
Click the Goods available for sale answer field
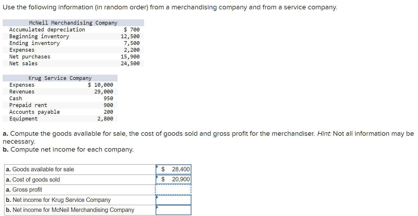tap(174, 170)
